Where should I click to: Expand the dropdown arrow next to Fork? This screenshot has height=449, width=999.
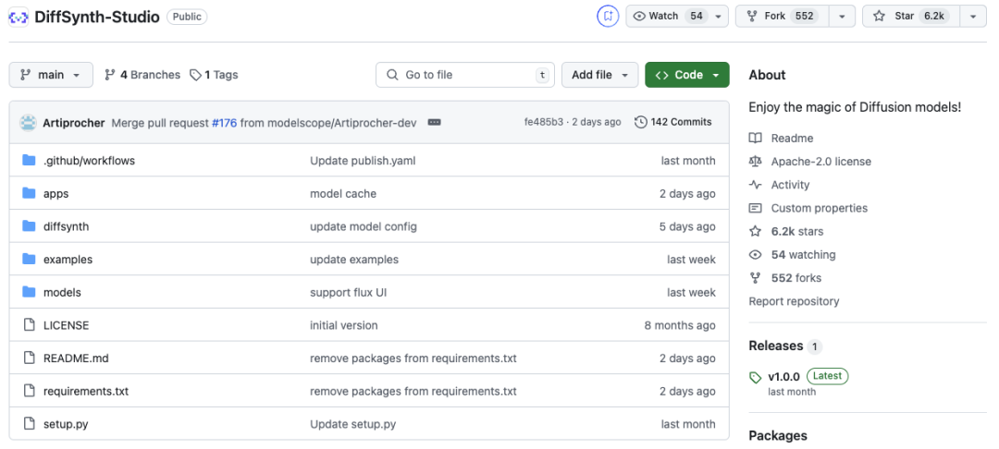(x=842, y=17)
